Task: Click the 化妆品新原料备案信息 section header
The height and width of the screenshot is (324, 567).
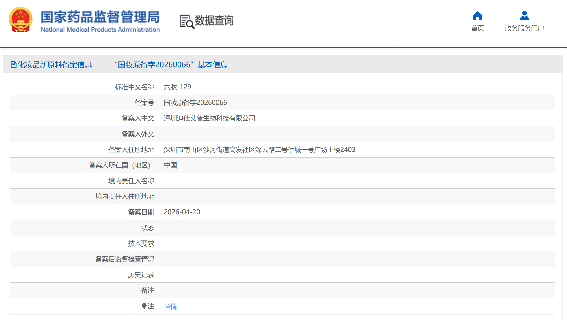Action: (x=54, y=65)
